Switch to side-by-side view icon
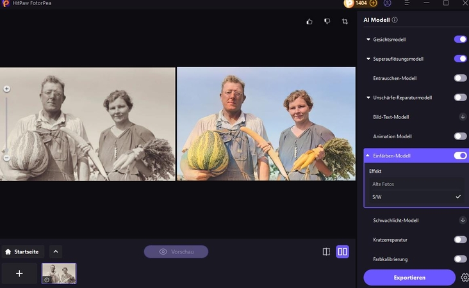Screen dimensions: 469x288 click(x=343, y=252)
